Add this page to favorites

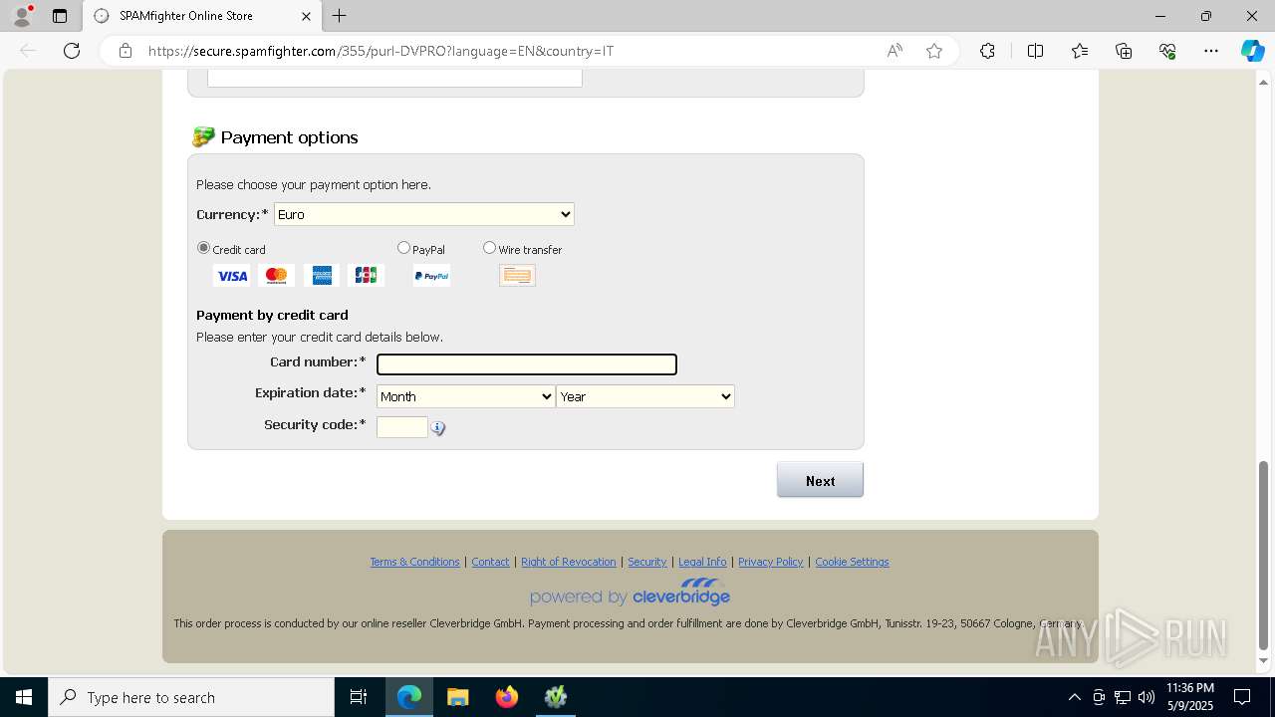point(934,51)
